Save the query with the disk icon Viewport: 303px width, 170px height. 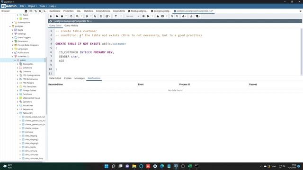tap(62, 17)
